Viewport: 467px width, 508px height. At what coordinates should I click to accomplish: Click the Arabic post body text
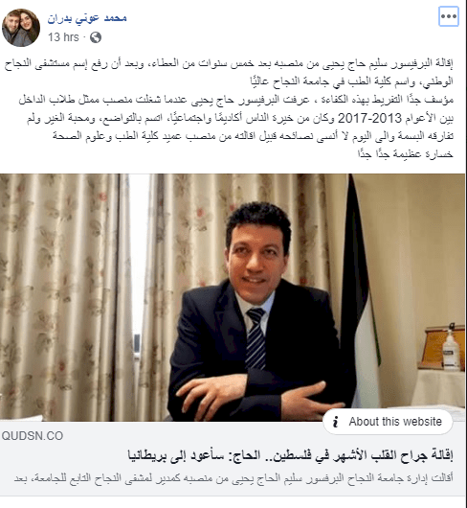229,108
